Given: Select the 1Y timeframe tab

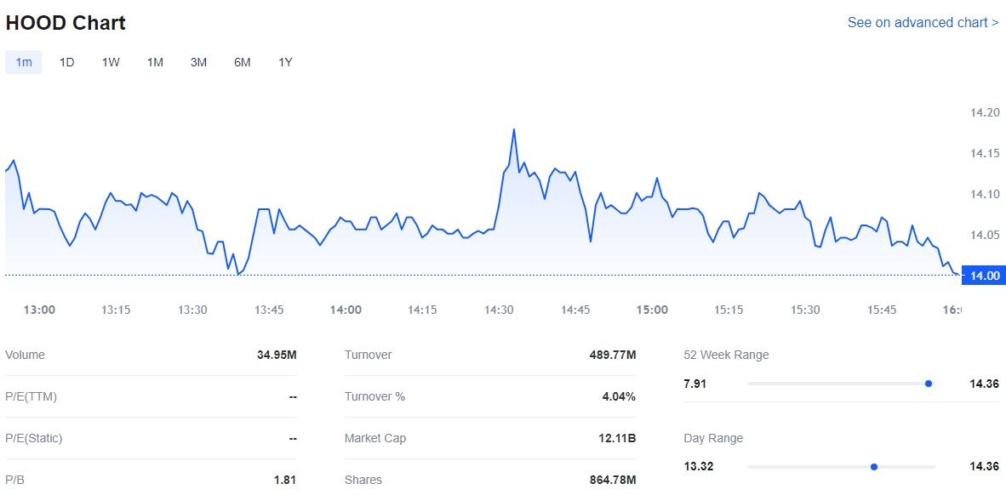Looking at the screenshot, I should tap(285, 62).
